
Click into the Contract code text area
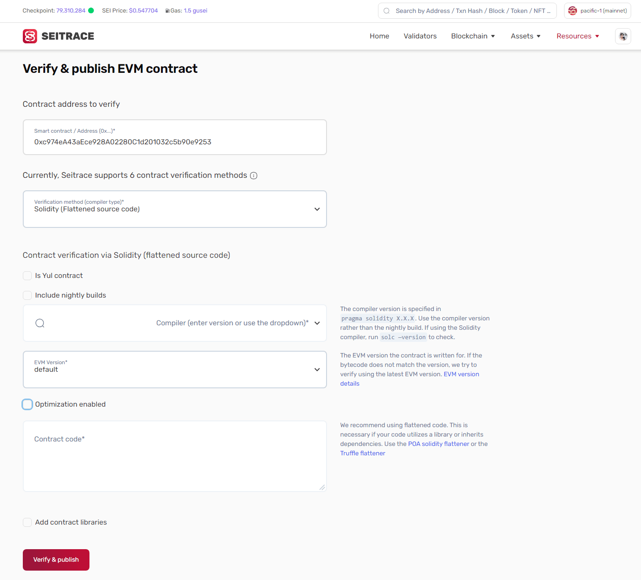click(x=174, y=460)
